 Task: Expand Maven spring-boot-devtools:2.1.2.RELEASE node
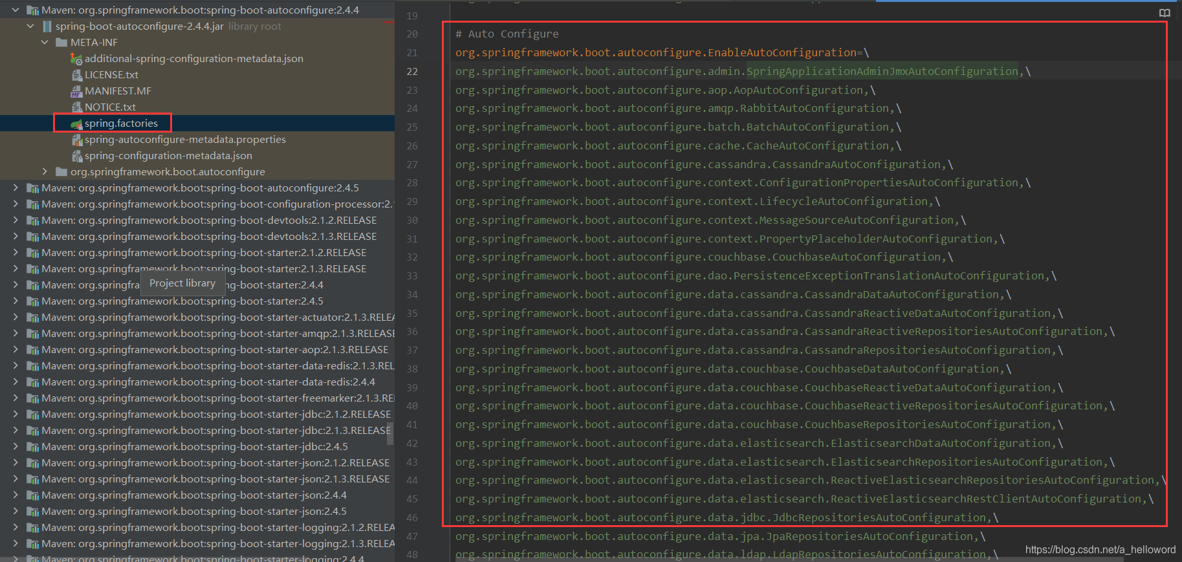16,221
